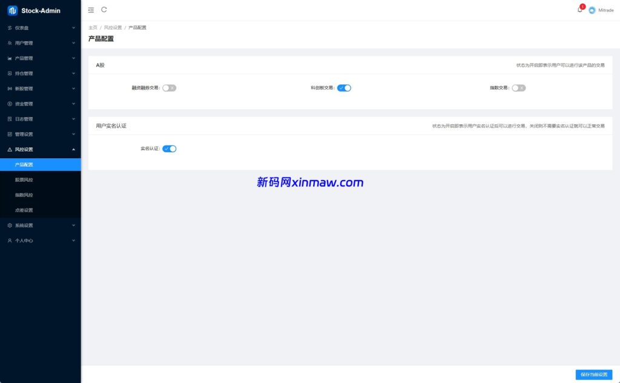Click the Stock-Admin logo icon
Image resolution: width=620 pixels, height=383 pixels.
[12, 10]
